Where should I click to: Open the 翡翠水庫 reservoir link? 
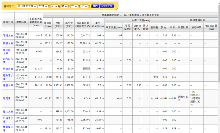click(x=8, y=44)
